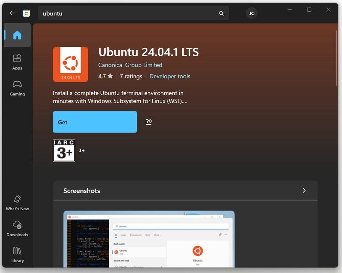Screen dimensions: 342x273
Task: Click the 7 ratings text
Action: click(131, 76)
